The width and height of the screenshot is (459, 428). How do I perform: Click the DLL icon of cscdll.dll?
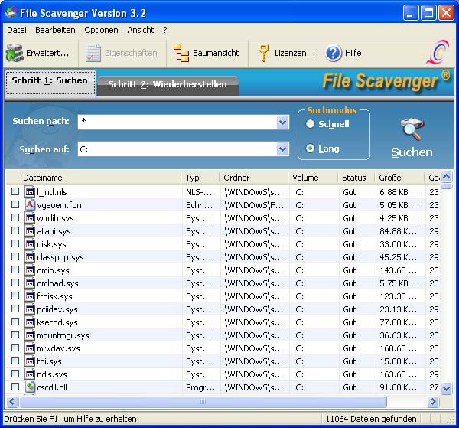[30, 387]
